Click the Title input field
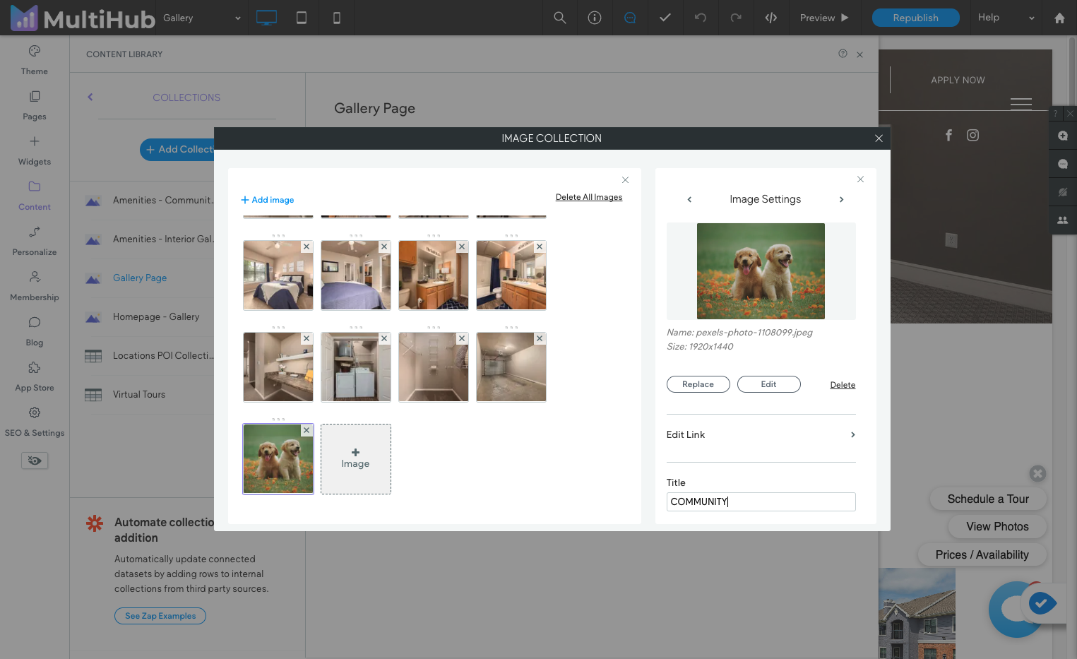 tap(761, 501)
